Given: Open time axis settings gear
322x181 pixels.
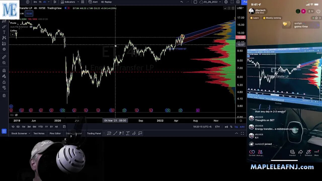Looking at the screenshot, I should (241, 121).
